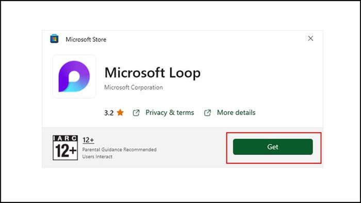Image resolution: width=361 pixels, height=203 pixels.
Task: Install Microsoft Loop with the Get button
Action: [x=273, y=147]
